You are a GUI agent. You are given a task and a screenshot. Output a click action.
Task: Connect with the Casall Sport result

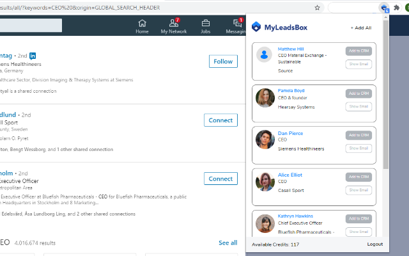click(220, 120)
